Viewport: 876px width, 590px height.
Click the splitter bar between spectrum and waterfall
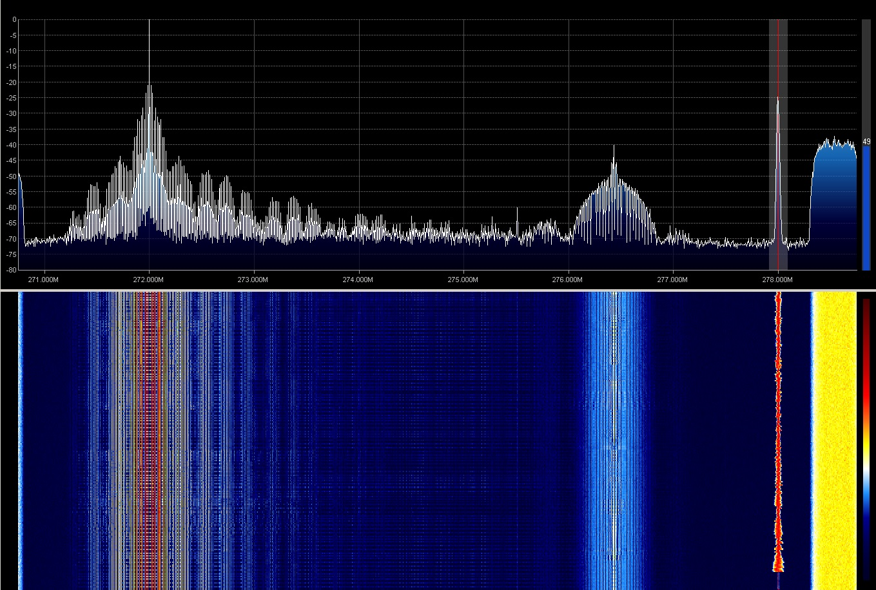[438, 290]
